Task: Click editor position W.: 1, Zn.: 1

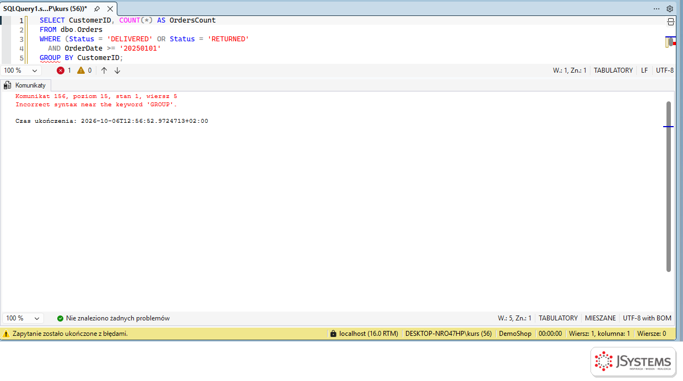Action: pos(570,70)
